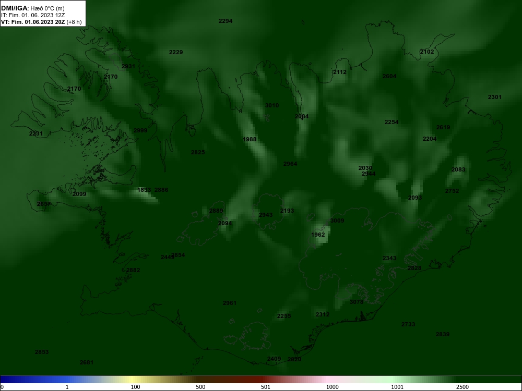522x391 pixels.
Task: Click the value 2854
Action: click(x=179, y=255)
